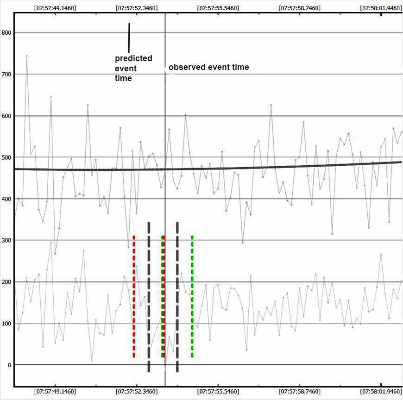Select the first black dashed vertical line
403x400 pixels.
click(149, 297)
